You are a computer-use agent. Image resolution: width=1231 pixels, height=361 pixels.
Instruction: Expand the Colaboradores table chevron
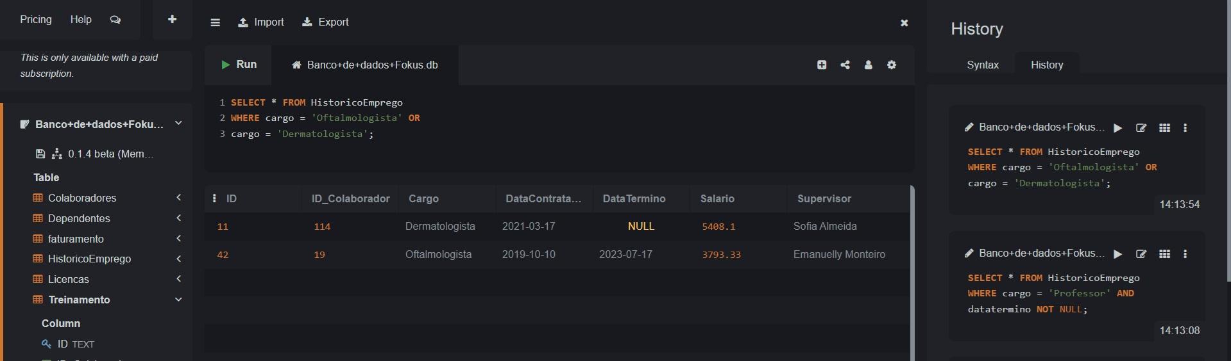(179, 198)
